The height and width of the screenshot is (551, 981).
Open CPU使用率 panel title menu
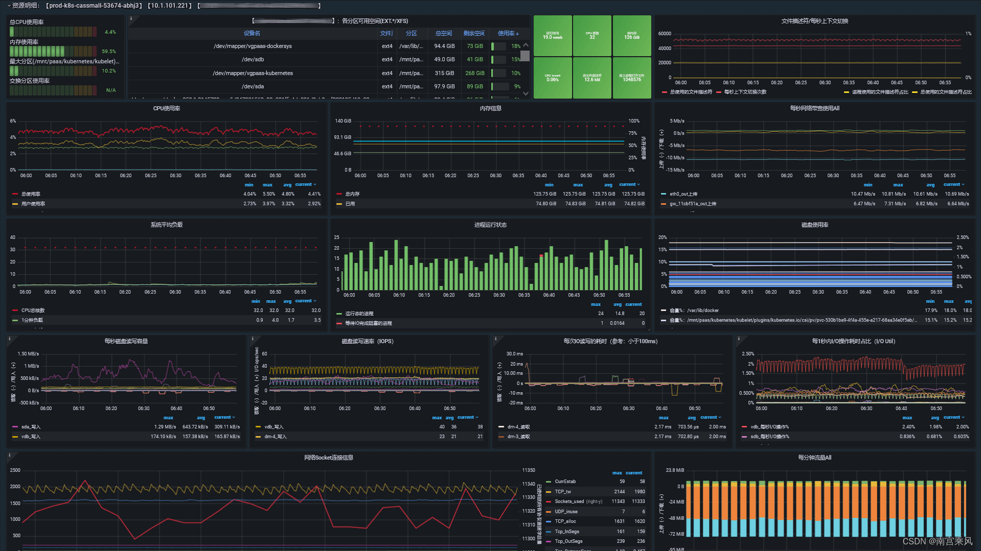click(167, 108)
